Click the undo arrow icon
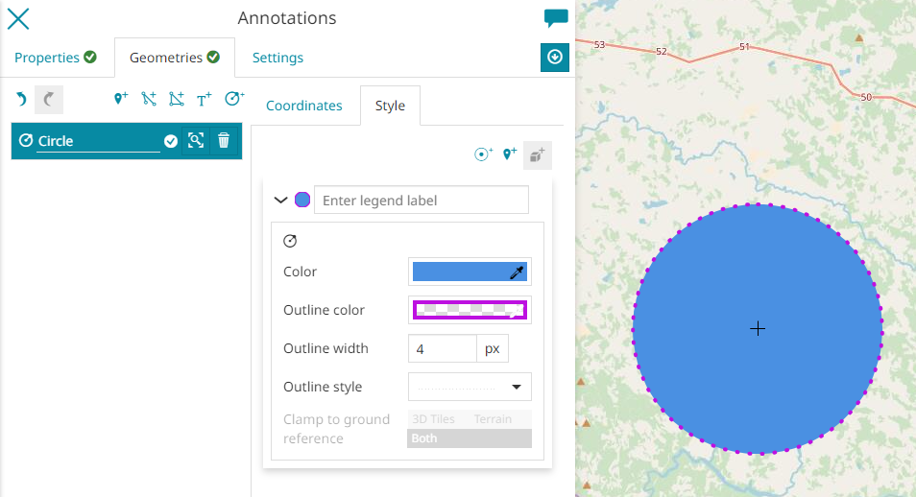Screen dimensions: 916x497 click(21, 99)
